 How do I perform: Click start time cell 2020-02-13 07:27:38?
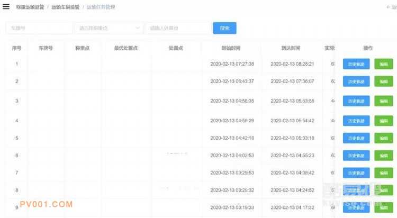point(232,64)
